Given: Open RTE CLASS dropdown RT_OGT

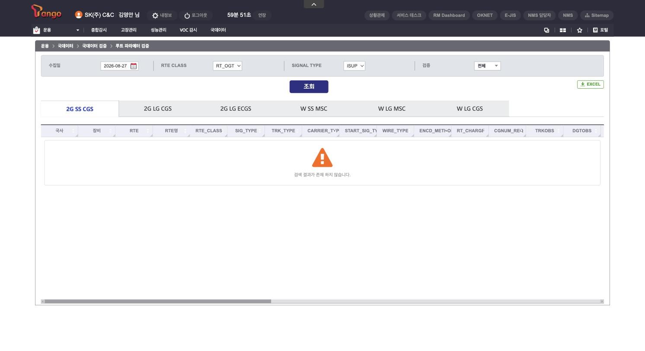Looking at the screenshot, I should click(x=227, y=66).
